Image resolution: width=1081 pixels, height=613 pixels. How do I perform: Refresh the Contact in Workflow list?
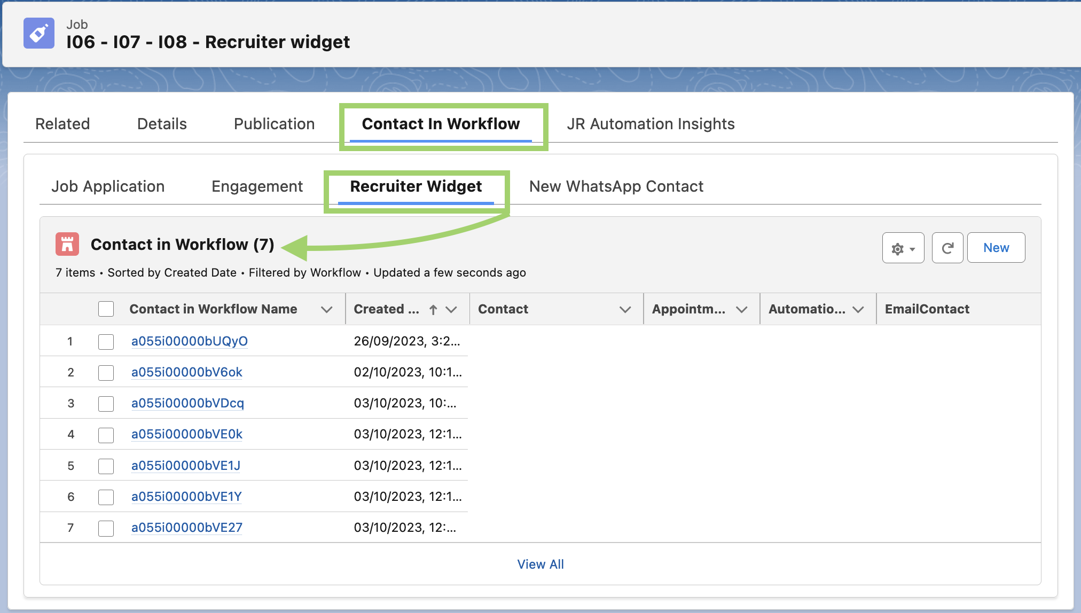947,248
